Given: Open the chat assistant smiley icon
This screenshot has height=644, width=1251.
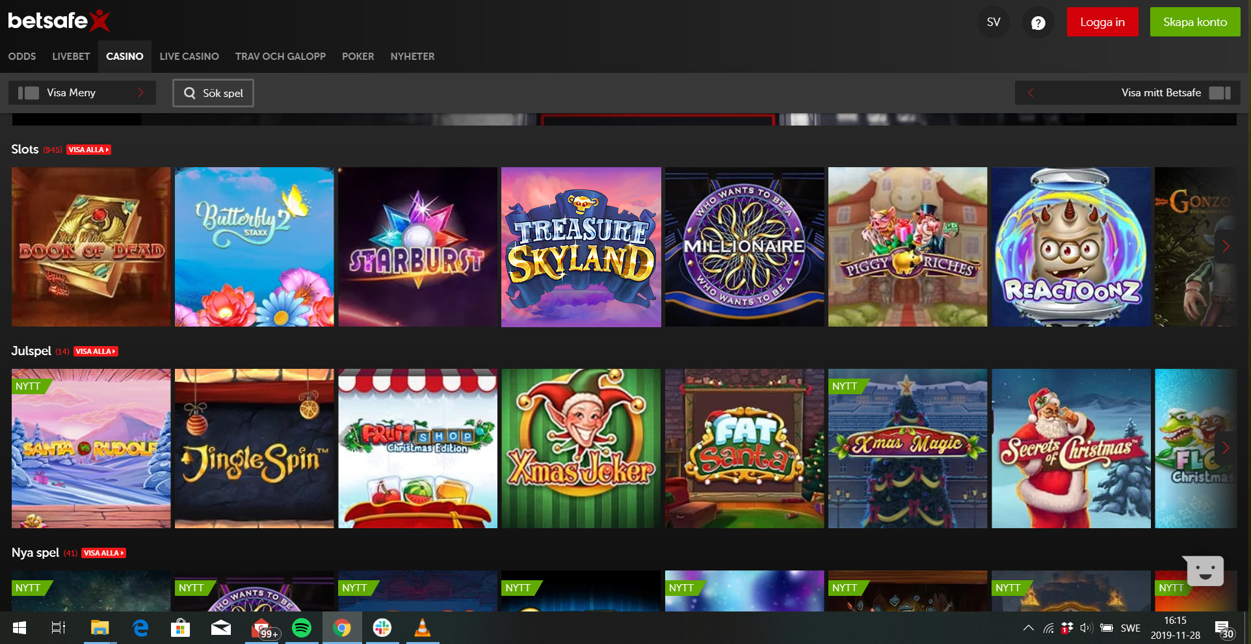Looking at the screenshot, I should [1204, 571].
